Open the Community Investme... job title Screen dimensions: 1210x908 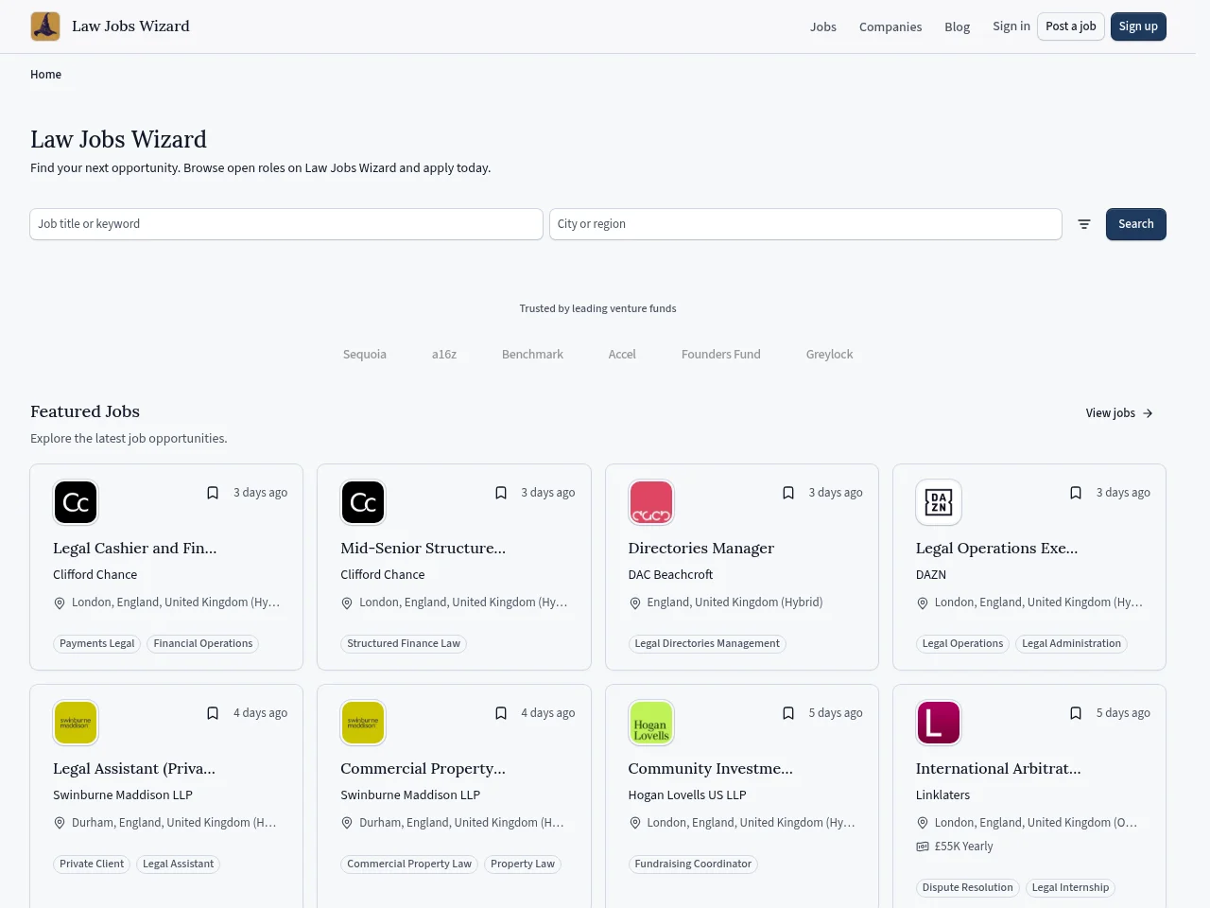tap(711, 769)
